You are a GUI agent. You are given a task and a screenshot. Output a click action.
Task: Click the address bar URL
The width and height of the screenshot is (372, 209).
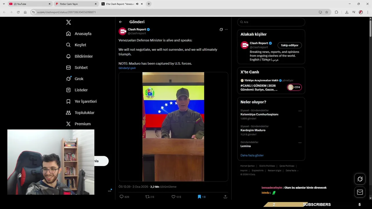point(67,12)
